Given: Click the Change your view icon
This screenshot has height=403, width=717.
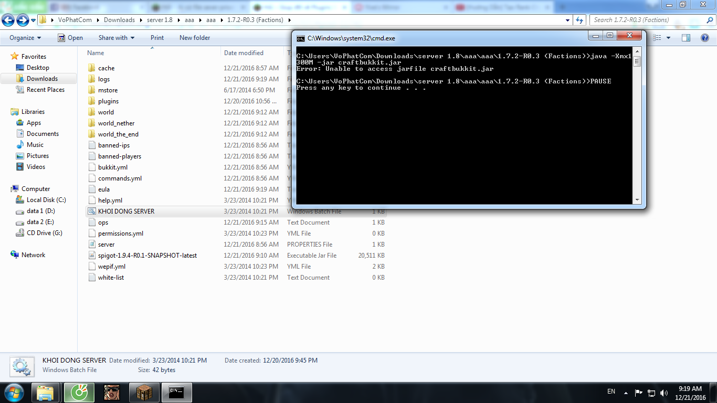Looking at the screenshot, I should (657, 38).
